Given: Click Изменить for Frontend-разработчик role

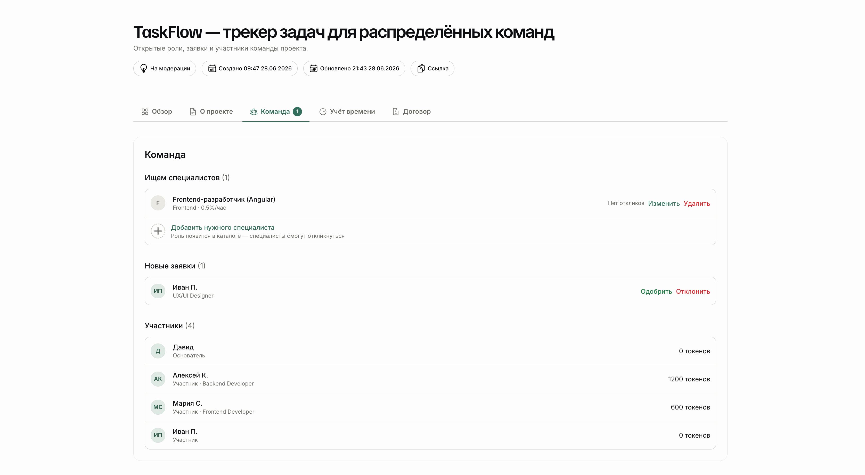Looking at the screenshot, I should [664, 203].
